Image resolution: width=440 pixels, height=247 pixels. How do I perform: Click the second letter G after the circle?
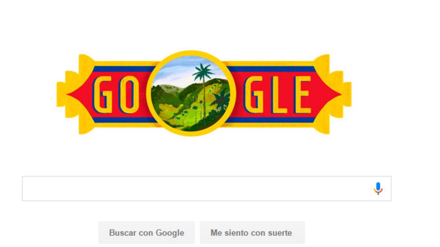(x=254, y=94)
